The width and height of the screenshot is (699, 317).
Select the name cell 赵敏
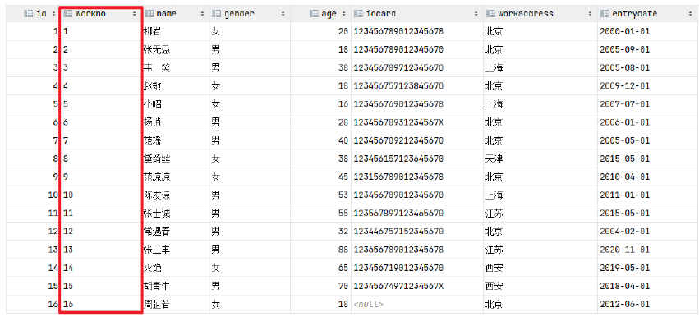coord(176,86)
